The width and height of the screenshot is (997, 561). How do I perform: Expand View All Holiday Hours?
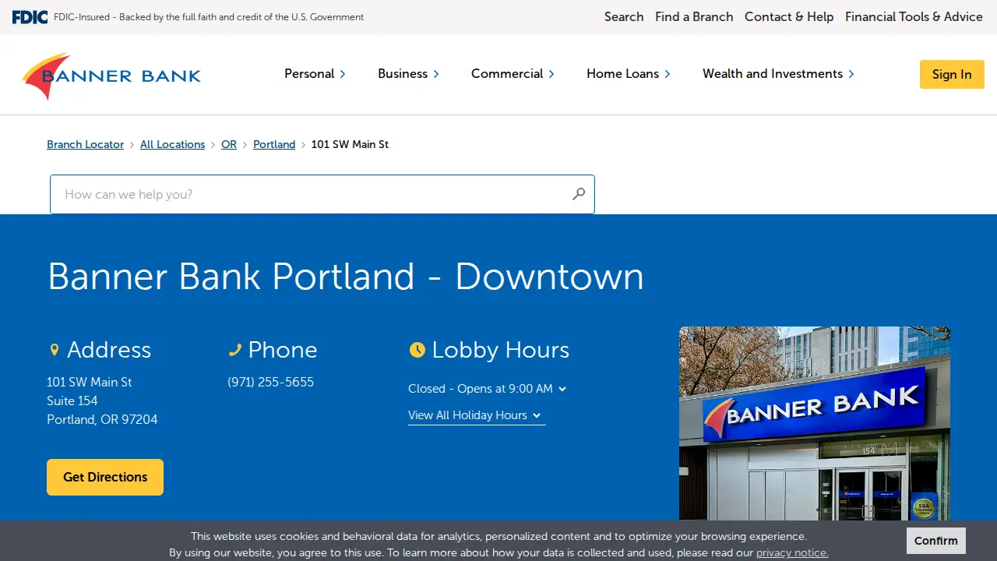[x=477, y=415]
